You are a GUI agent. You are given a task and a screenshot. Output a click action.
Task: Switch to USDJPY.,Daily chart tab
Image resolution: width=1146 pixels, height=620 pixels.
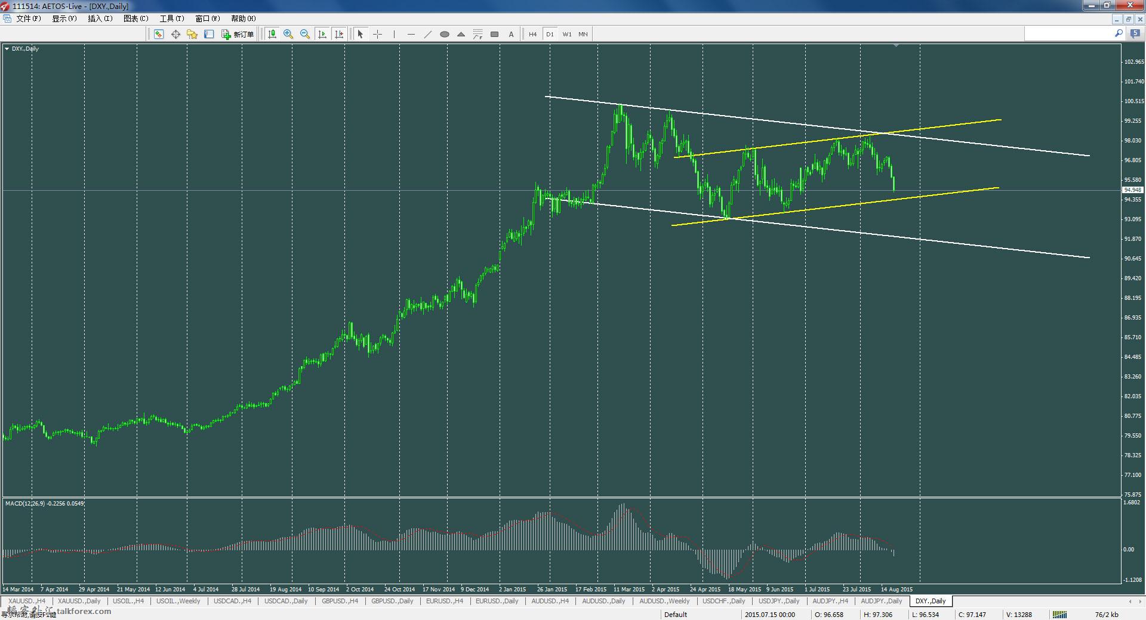coord(779,601)
